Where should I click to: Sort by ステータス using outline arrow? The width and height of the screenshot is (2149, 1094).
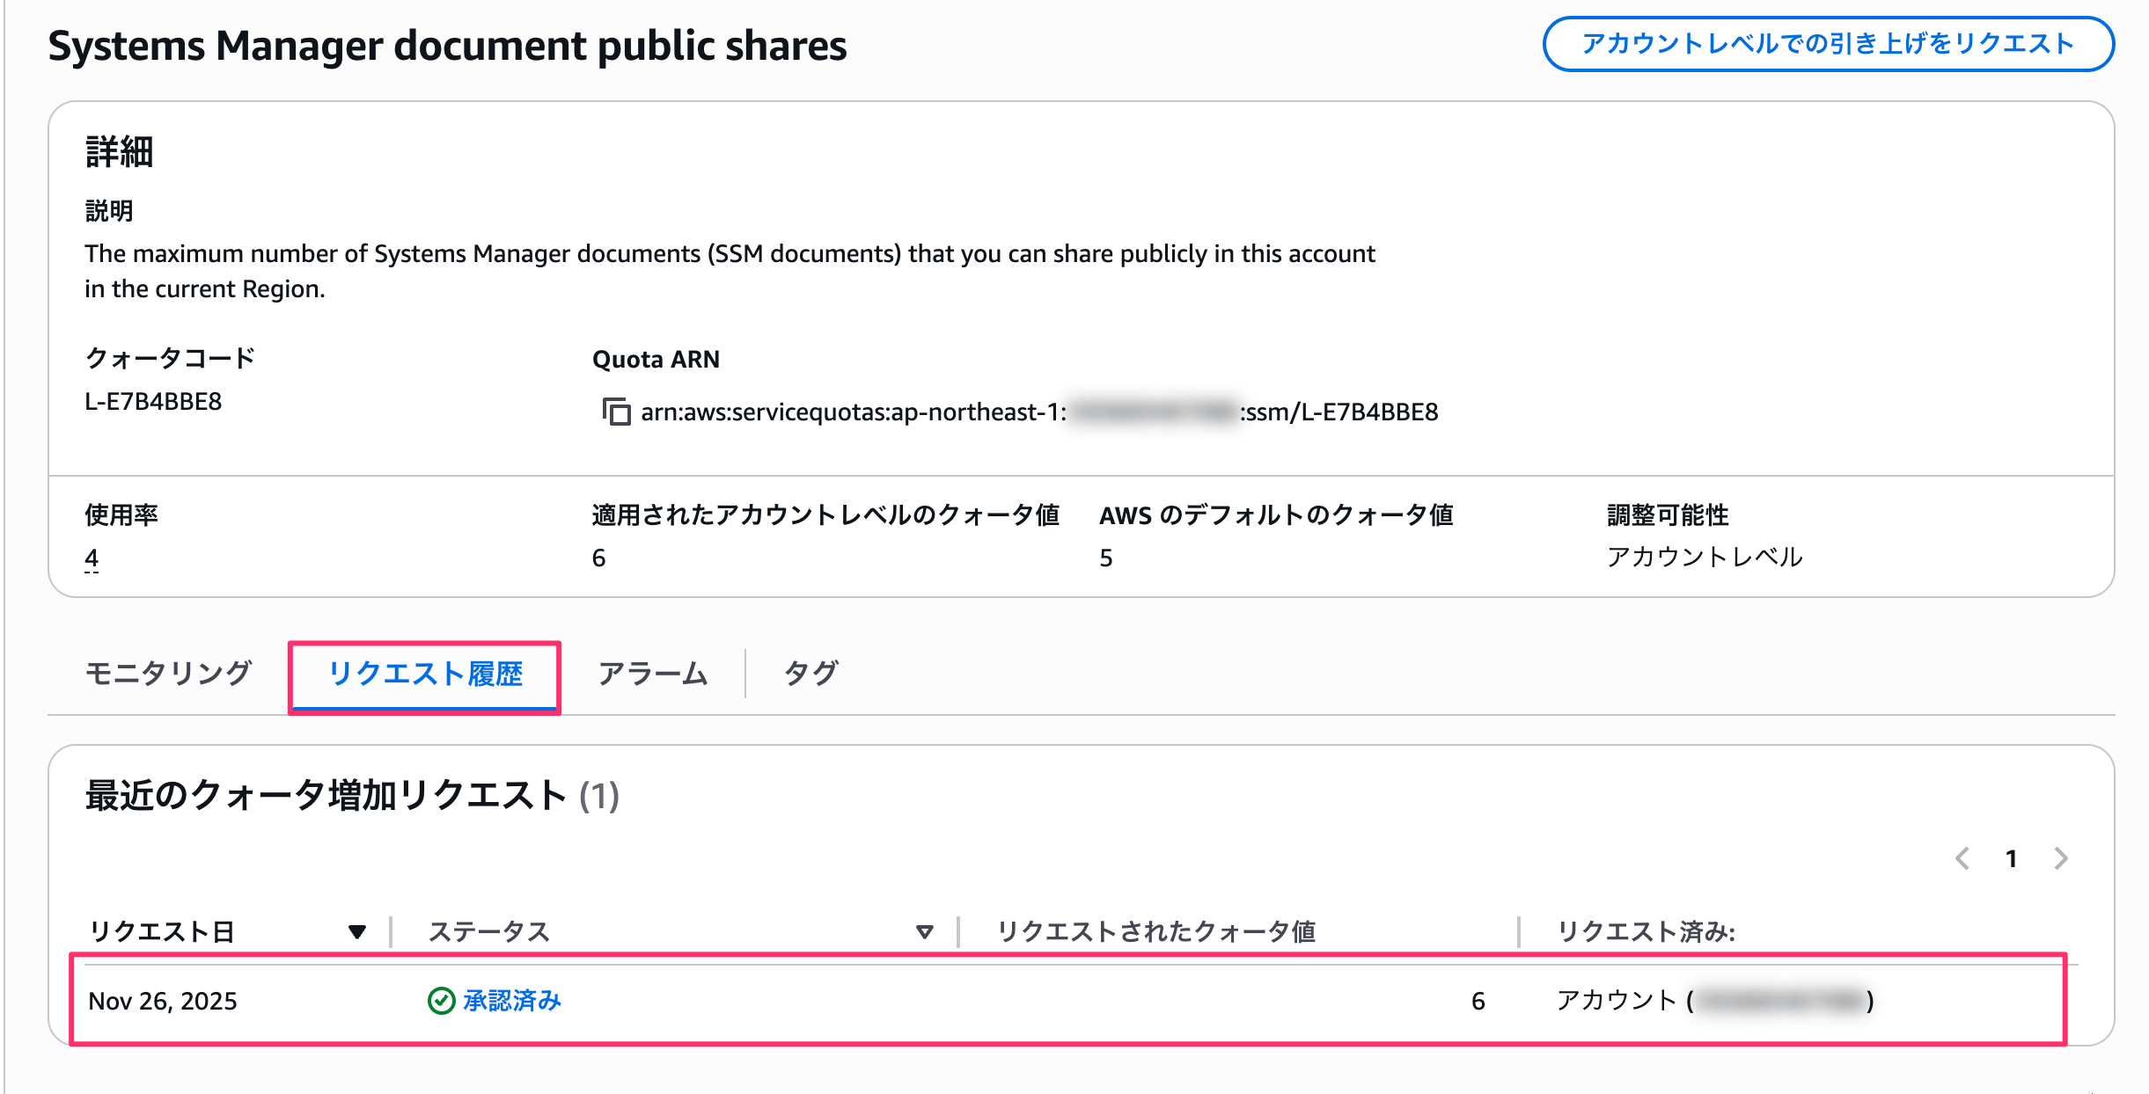pos(924,932)
